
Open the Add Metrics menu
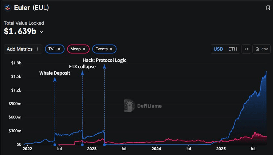click(23, 49)
